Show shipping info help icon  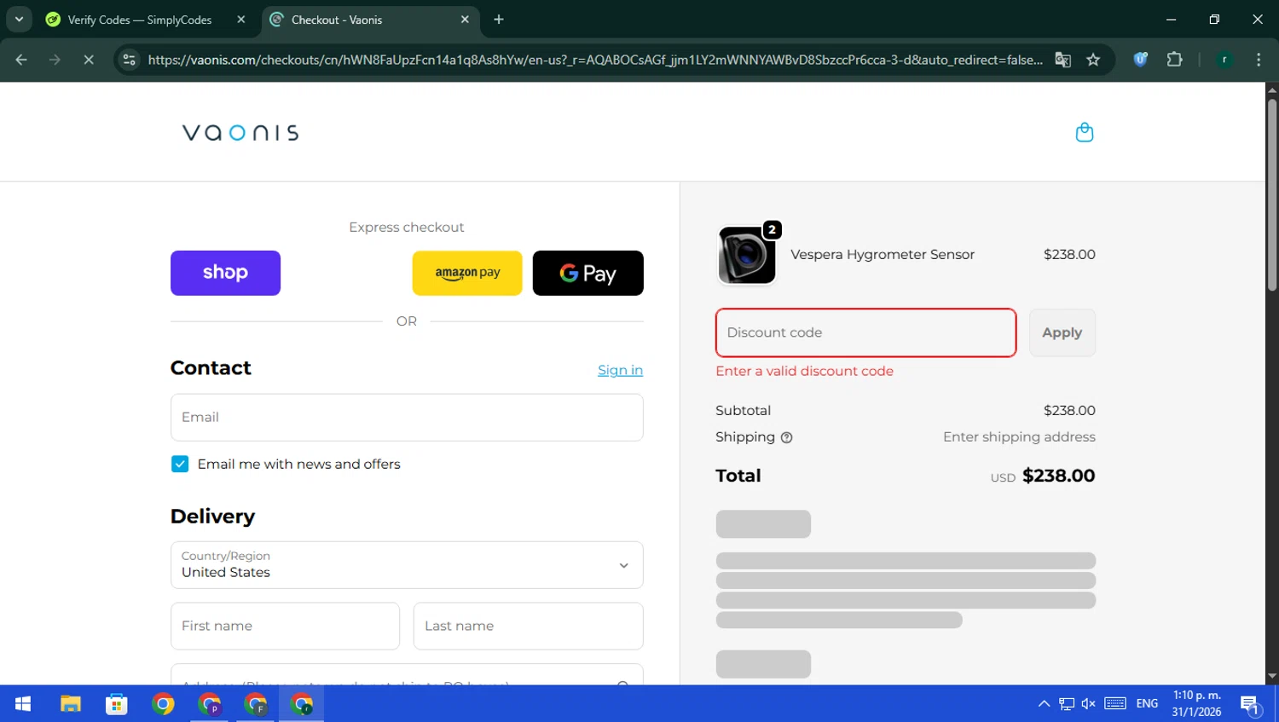point(787,437)
